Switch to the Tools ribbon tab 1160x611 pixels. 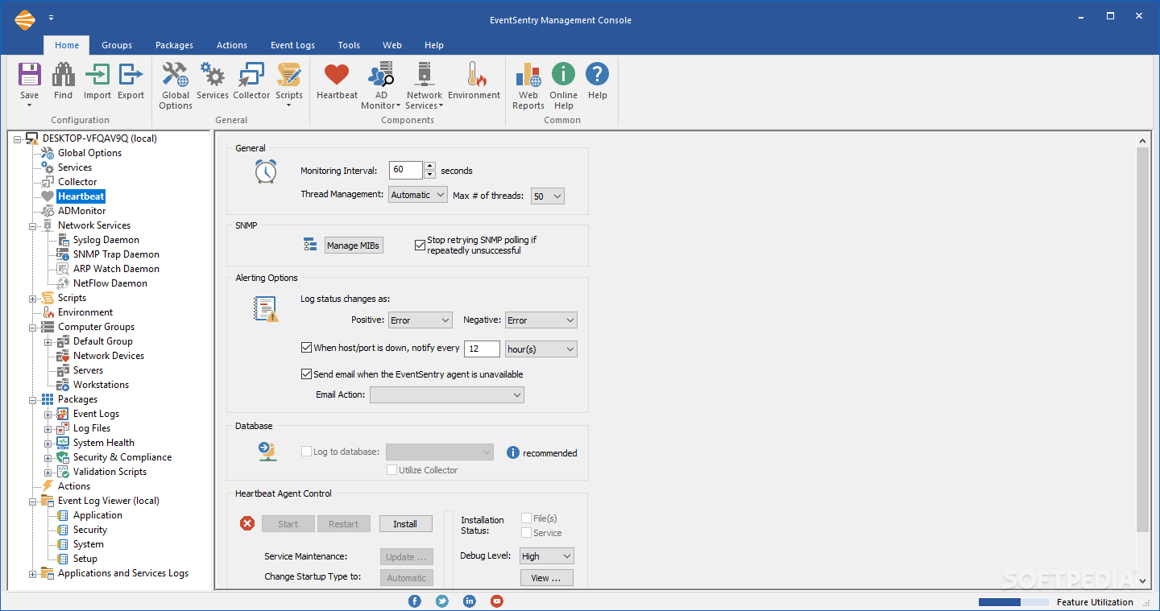[x=349, y=45]
